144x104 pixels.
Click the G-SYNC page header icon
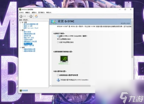(x=54, y=22)
